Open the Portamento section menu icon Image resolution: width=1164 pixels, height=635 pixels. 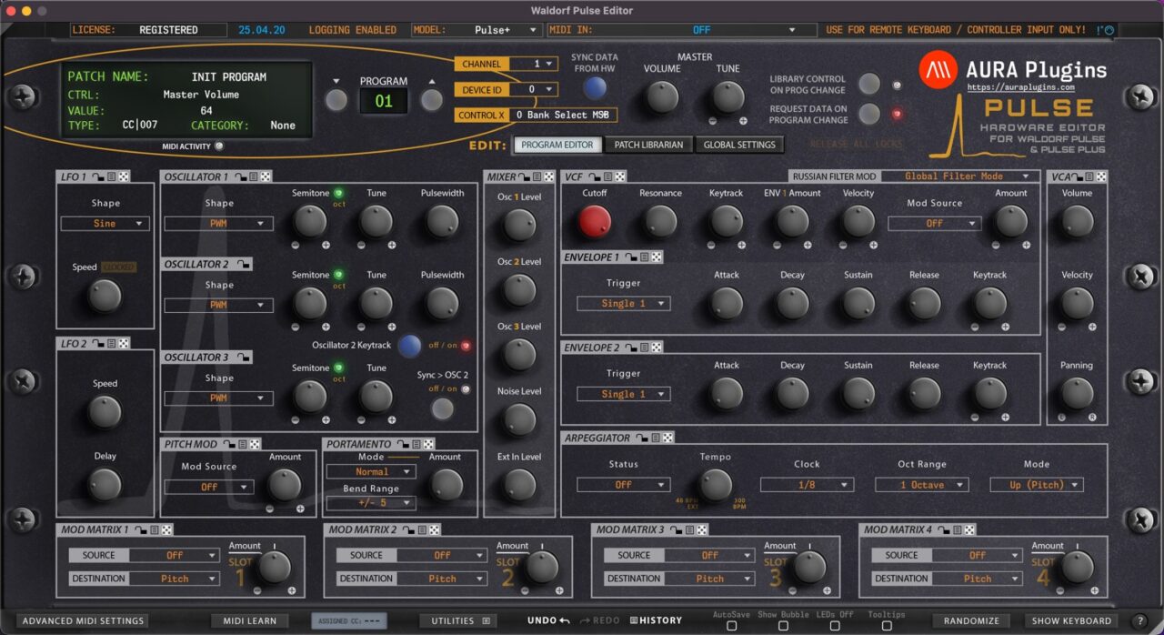coord(416,444)
